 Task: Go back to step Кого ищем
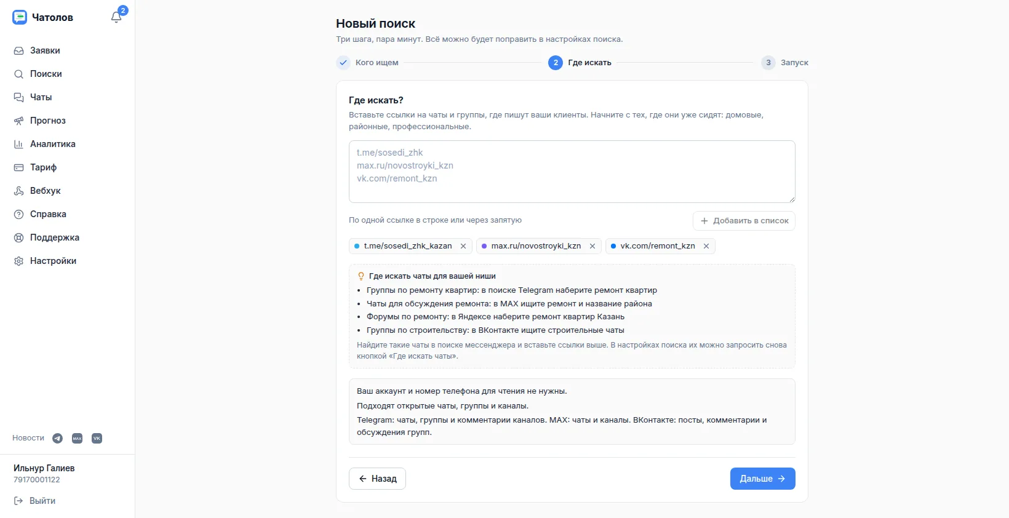[368, 63]
